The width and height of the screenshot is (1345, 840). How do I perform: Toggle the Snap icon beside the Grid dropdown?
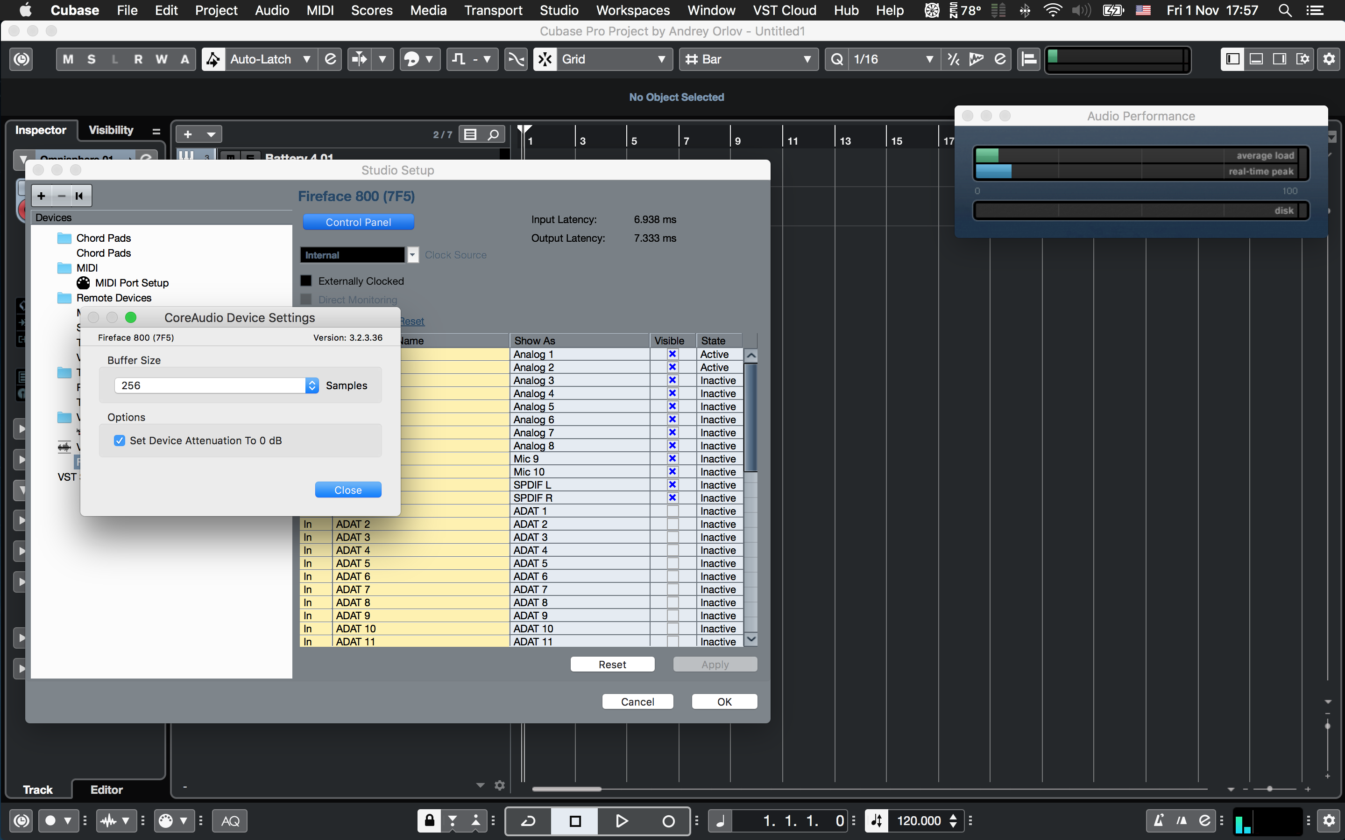[545, 59]
